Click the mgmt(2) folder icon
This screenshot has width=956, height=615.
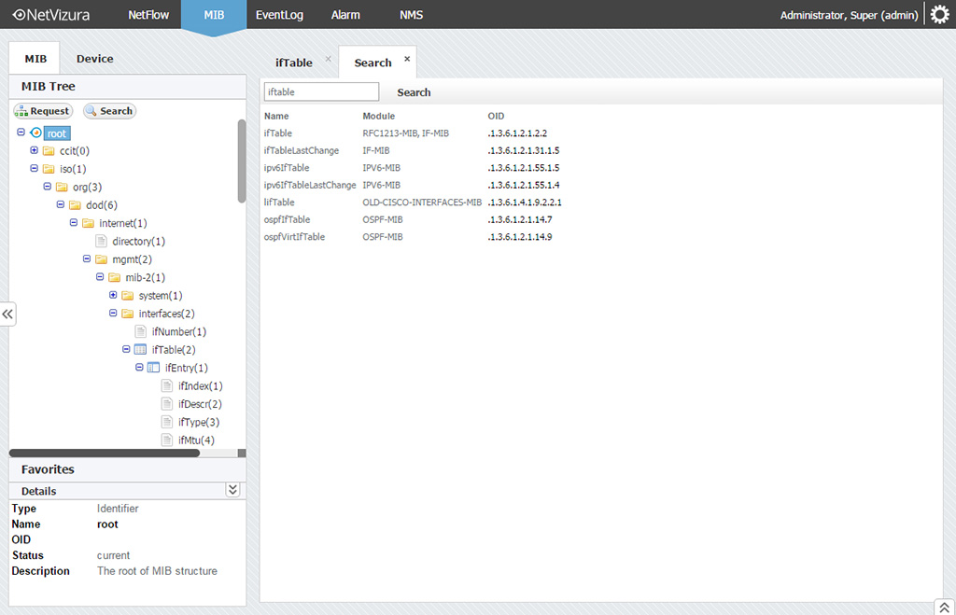click(x=101, y=259)
